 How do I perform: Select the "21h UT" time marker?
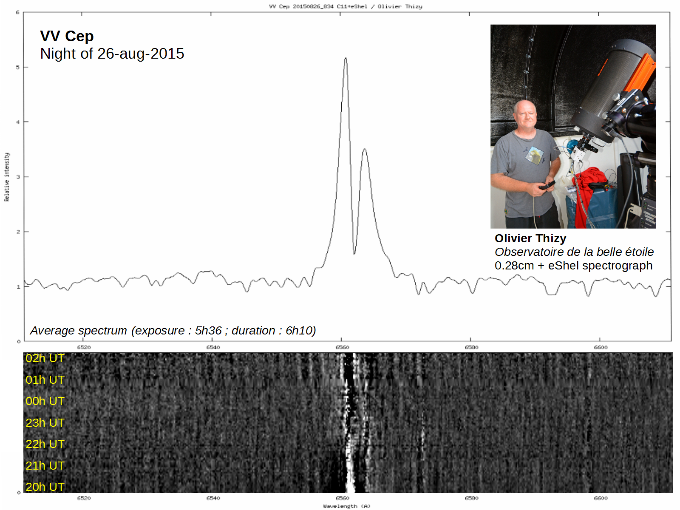coord(45,466)
